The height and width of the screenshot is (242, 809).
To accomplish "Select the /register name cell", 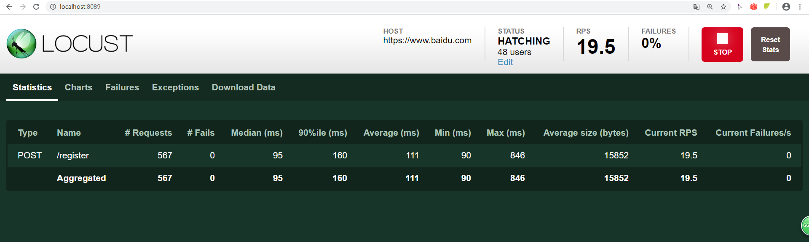I will coord(73,155).
